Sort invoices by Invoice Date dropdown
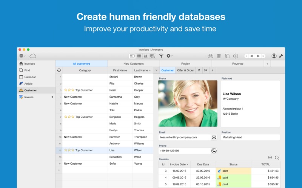302x188 pixels. pos(179,164)
